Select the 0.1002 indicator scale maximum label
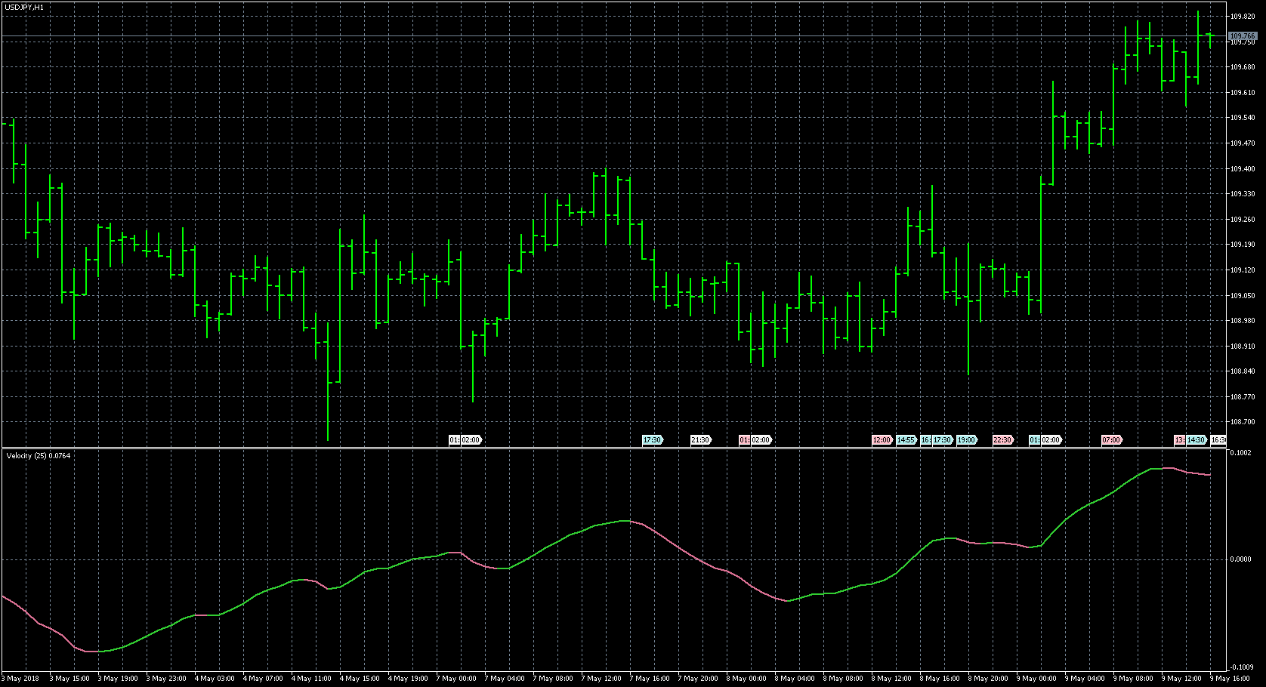1266x687 pixels. coord(1240,453)
